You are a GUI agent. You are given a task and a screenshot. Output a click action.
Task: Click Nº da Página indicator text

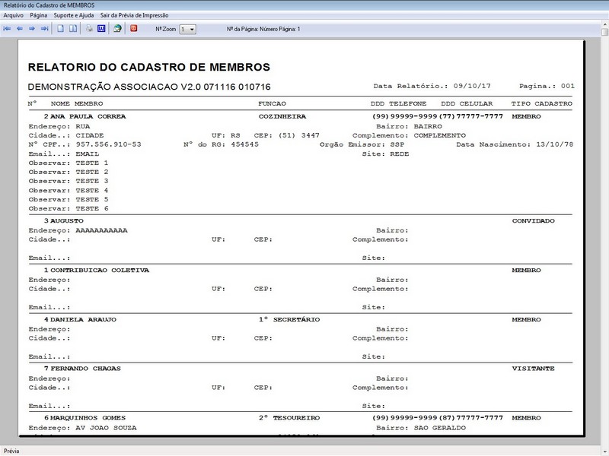tap(263, 29)
